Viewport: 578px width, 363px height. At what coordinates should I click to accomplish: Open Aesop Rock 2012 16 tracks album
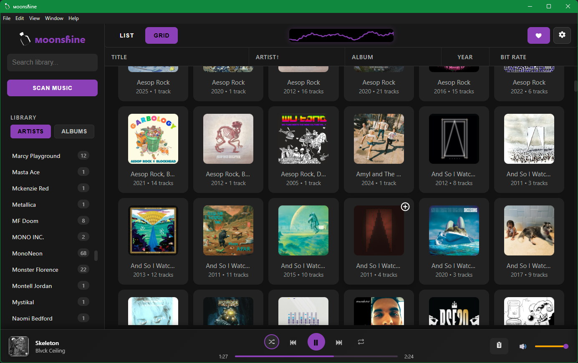[x=303, y=83]
